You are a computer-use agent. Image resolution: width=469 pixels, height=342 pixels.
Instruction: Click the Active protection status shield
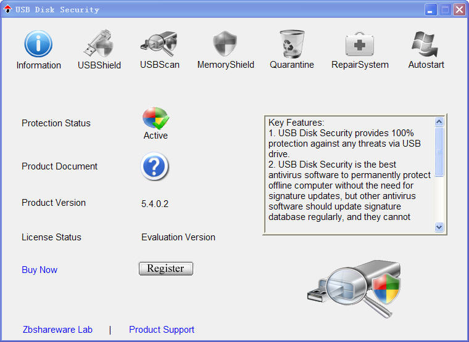pos(156,118)
